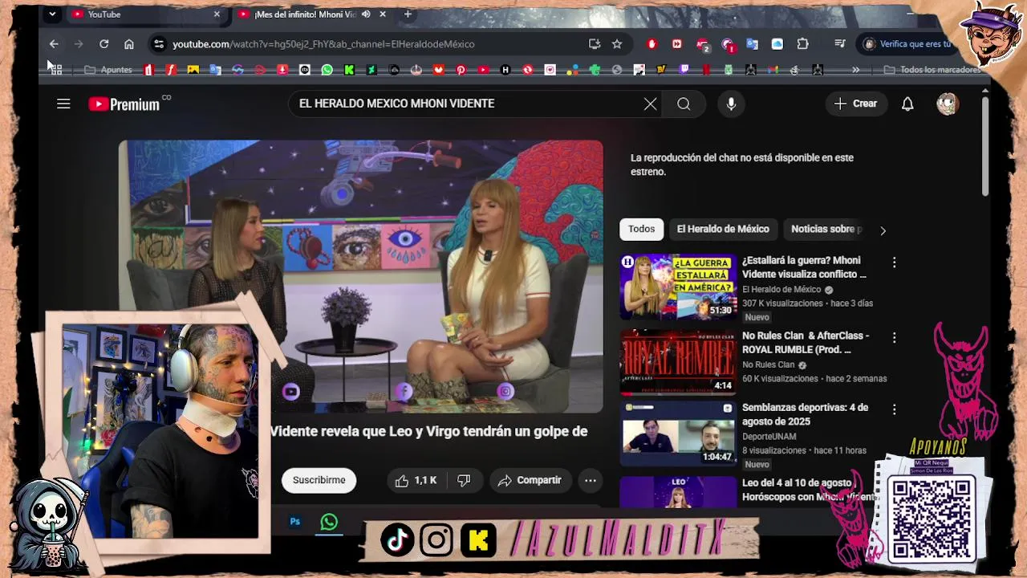Open ¿Estallará la guerra? Mhoni Vidente title
The height and width of the screenshot is (578, 1027).
click(804, 267)
